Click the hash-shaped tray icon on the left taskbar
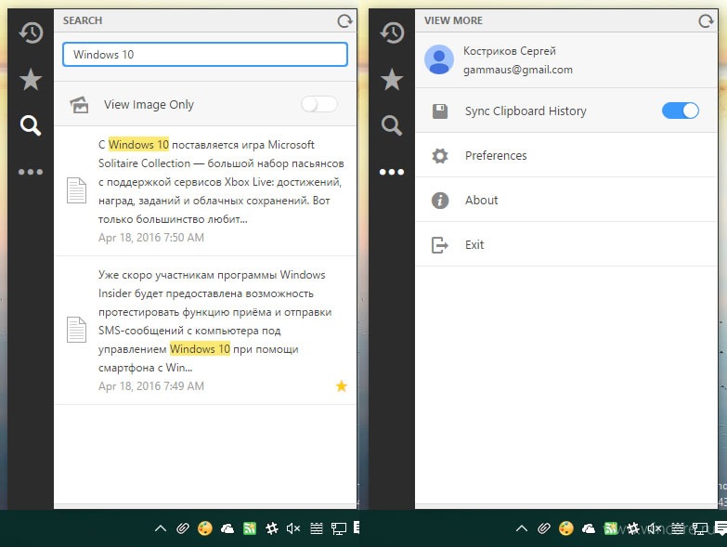727x547 pixels. (x=272, y=528)
